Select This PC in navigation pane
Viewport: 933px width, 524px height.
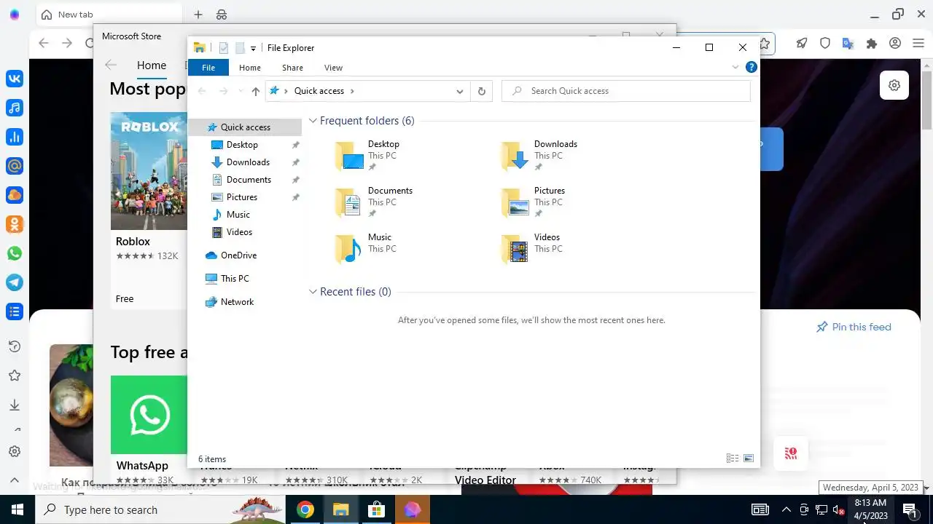click(x=234, y=279)
